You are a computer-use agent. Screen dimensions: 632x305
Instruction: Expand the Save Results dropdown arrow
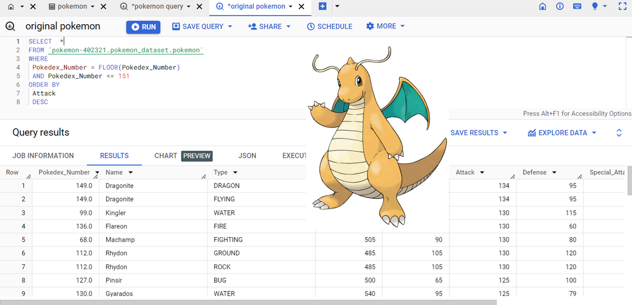click(505, 133)
